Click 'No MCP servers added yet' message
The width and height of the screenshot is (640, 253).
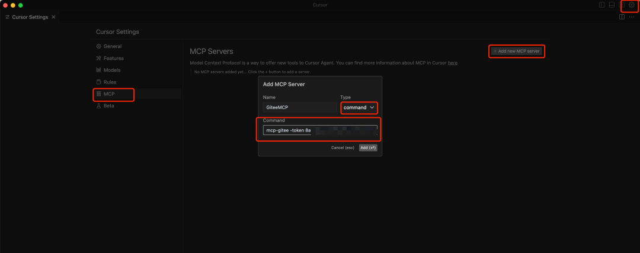coord(252,72)
